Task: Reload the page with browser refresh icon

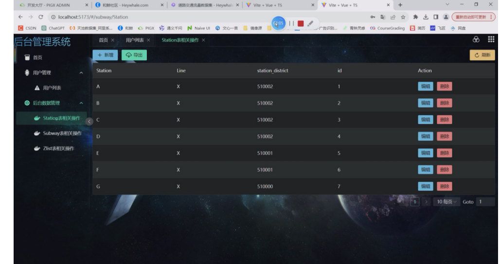Action: (40, 17)
